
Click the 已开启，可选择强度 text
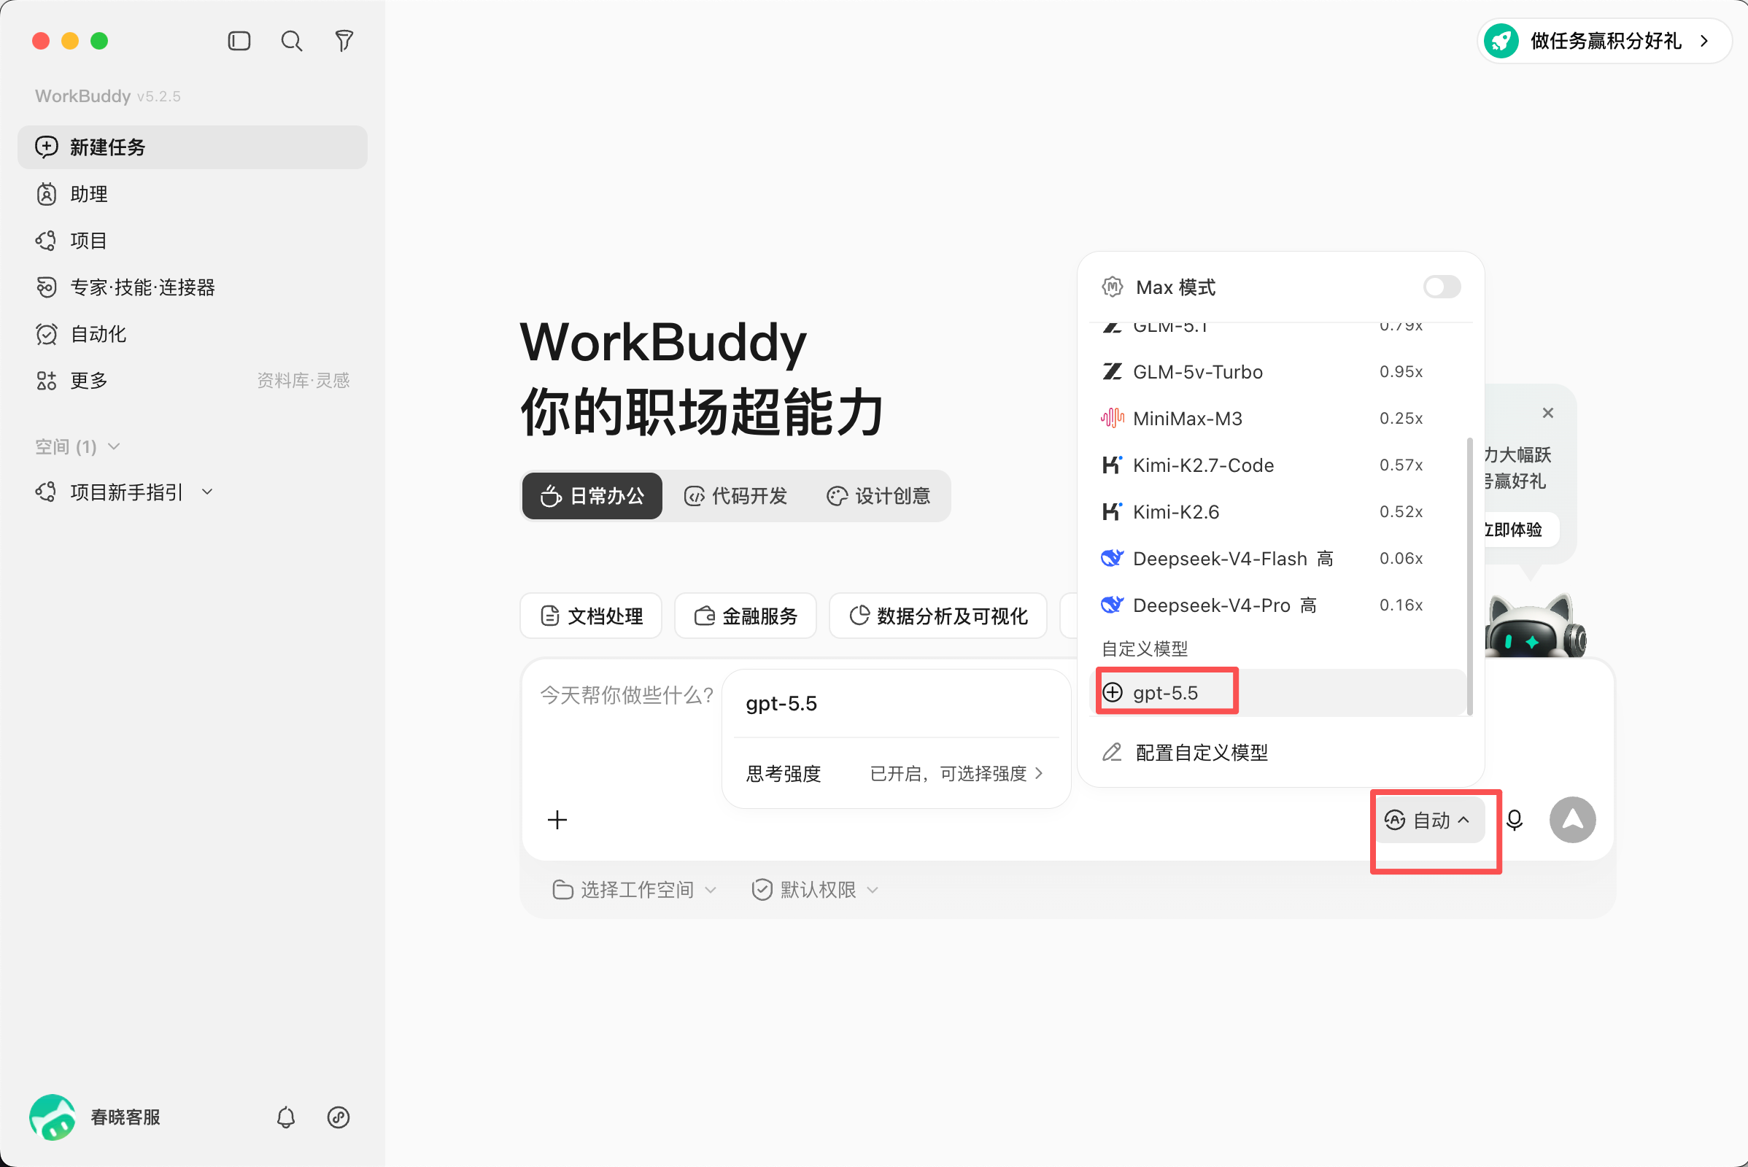[x=948, y=774]
